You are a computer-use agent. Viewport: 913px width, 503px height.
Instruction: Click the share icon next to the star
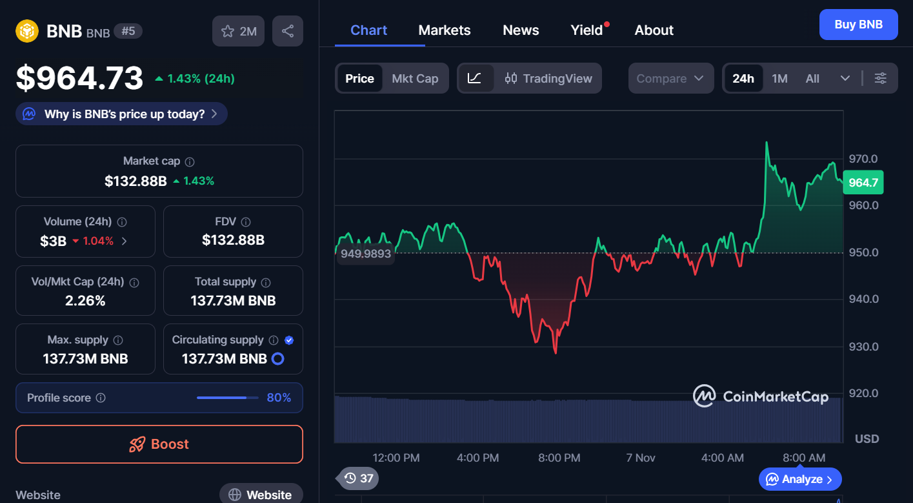click(x=287, y=30)
